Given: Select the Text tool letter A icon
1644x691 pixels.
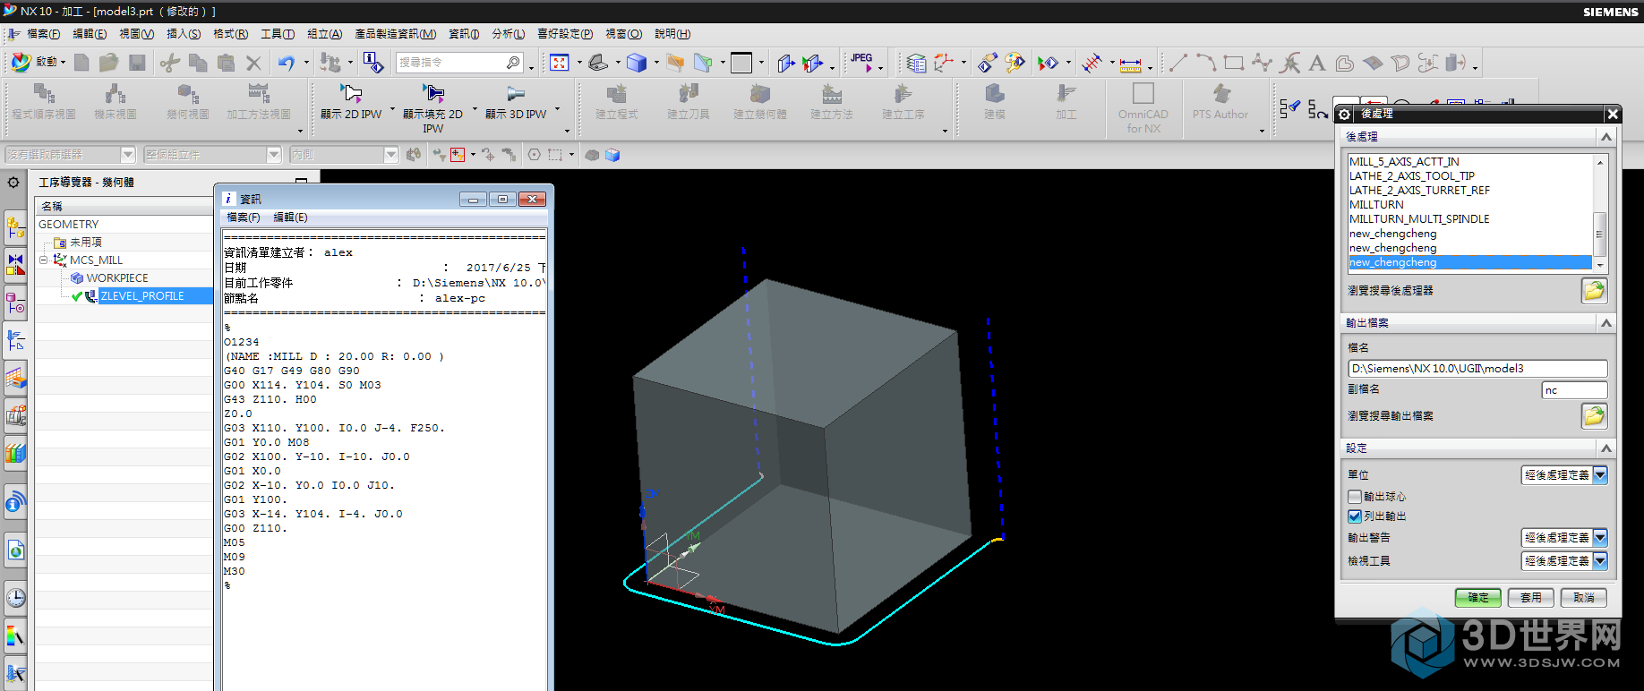Looking at the screenshot, I should pos(1316,63).
